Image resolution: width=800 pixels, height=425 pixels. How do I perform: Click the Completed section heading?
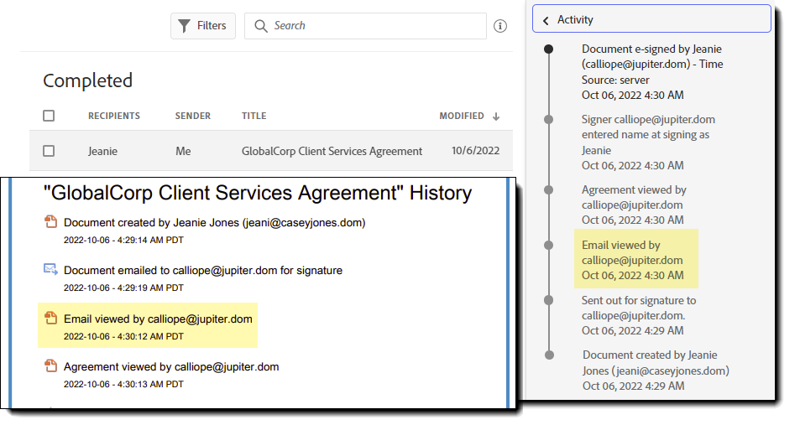tap(88, 80)
